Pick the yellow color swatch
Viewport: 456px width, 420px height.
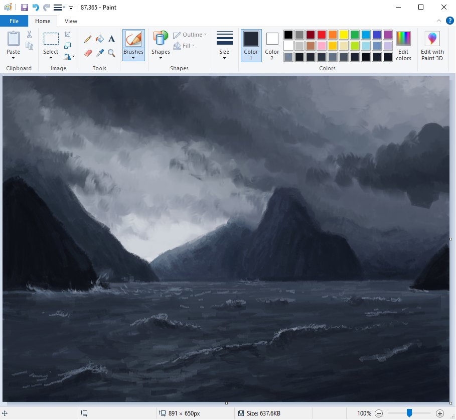(x=344, y=35)
